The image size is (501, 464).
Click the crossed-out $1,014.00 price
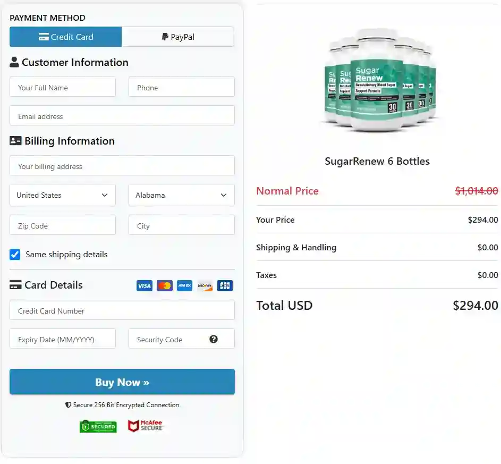tap(477, 190)
